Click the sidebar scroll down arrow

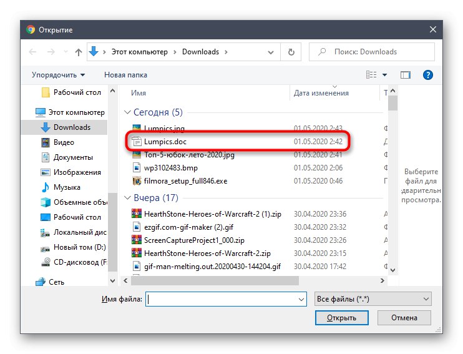click(112, 281)
